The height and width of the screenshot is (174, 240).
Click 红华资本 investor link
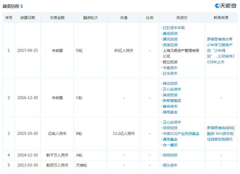click(170, 73)
